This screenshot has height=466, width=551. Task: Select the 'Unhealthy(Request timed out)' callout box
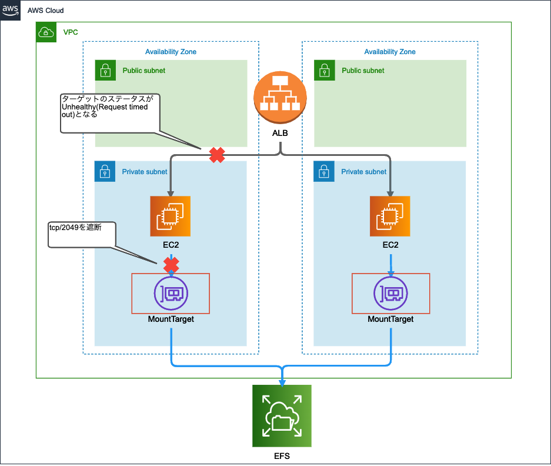[110, 113]
